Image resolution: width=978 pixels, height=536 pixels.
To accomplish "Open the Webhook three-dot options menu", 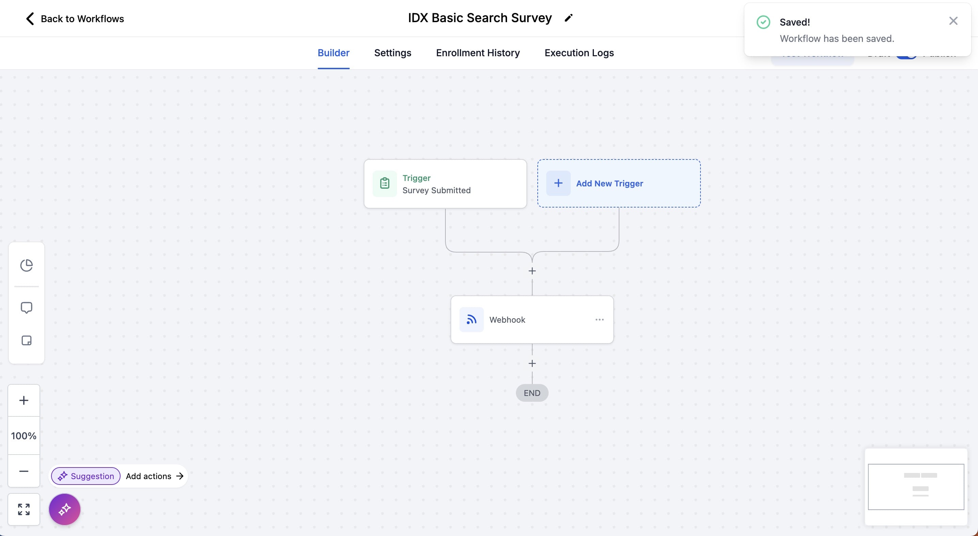I will pos(599,320).
